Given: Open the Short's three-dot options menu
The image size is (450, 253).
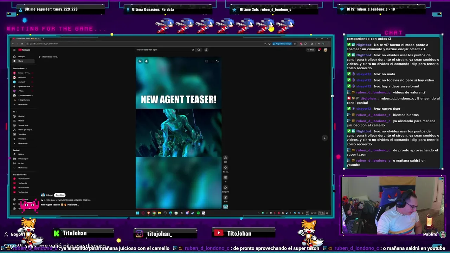Looking at the screenshot, I should click(x=212, y=61).
